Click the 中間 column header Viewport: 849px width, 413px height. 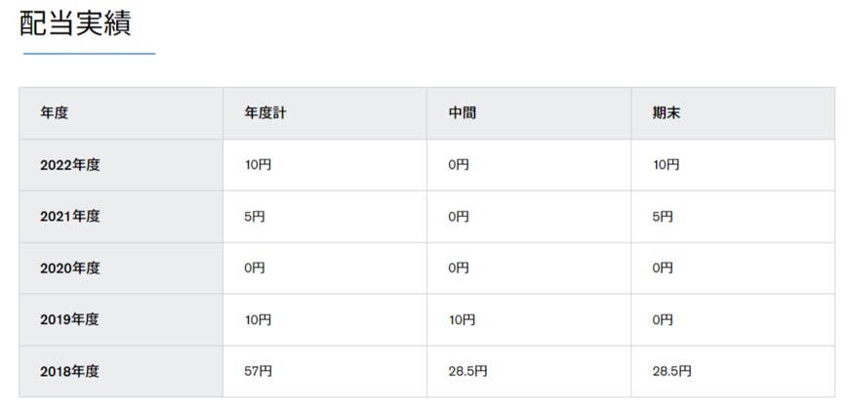point(463,113)
